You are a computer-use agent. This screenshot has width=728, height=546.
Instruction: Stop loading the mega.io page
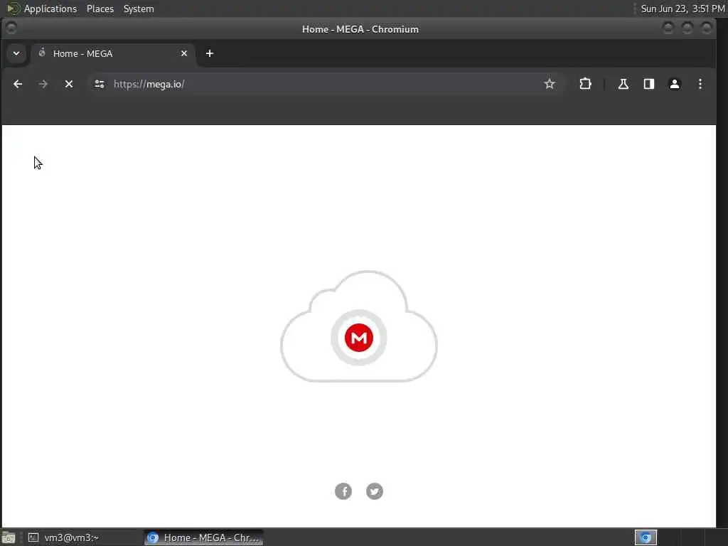(x=69, y=84)
